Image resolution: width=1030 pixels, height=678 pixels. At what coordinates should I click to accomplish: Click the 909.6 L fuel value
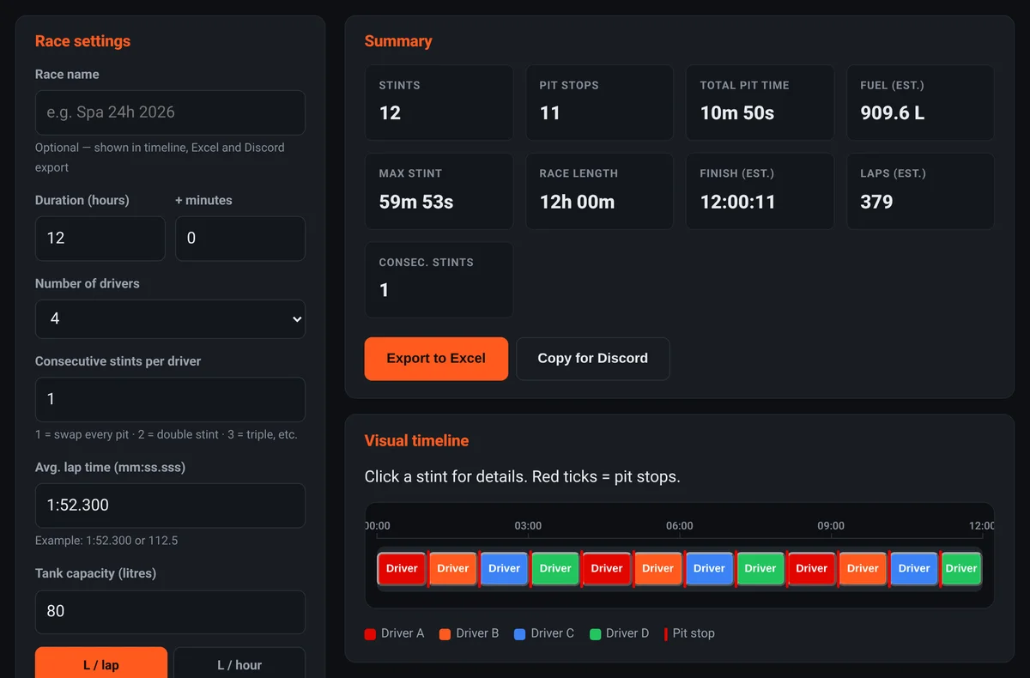(x=893, y=113)
